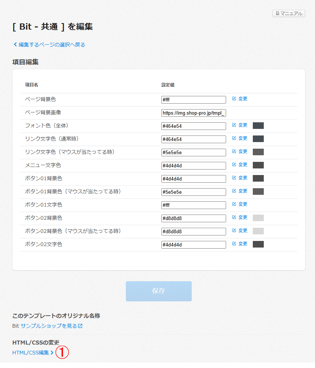The width and height of the screenshot is (315, 368).
Task: Click 変更 for ボタン01背景色（マウスが当たってる時）
Action: 240,191
